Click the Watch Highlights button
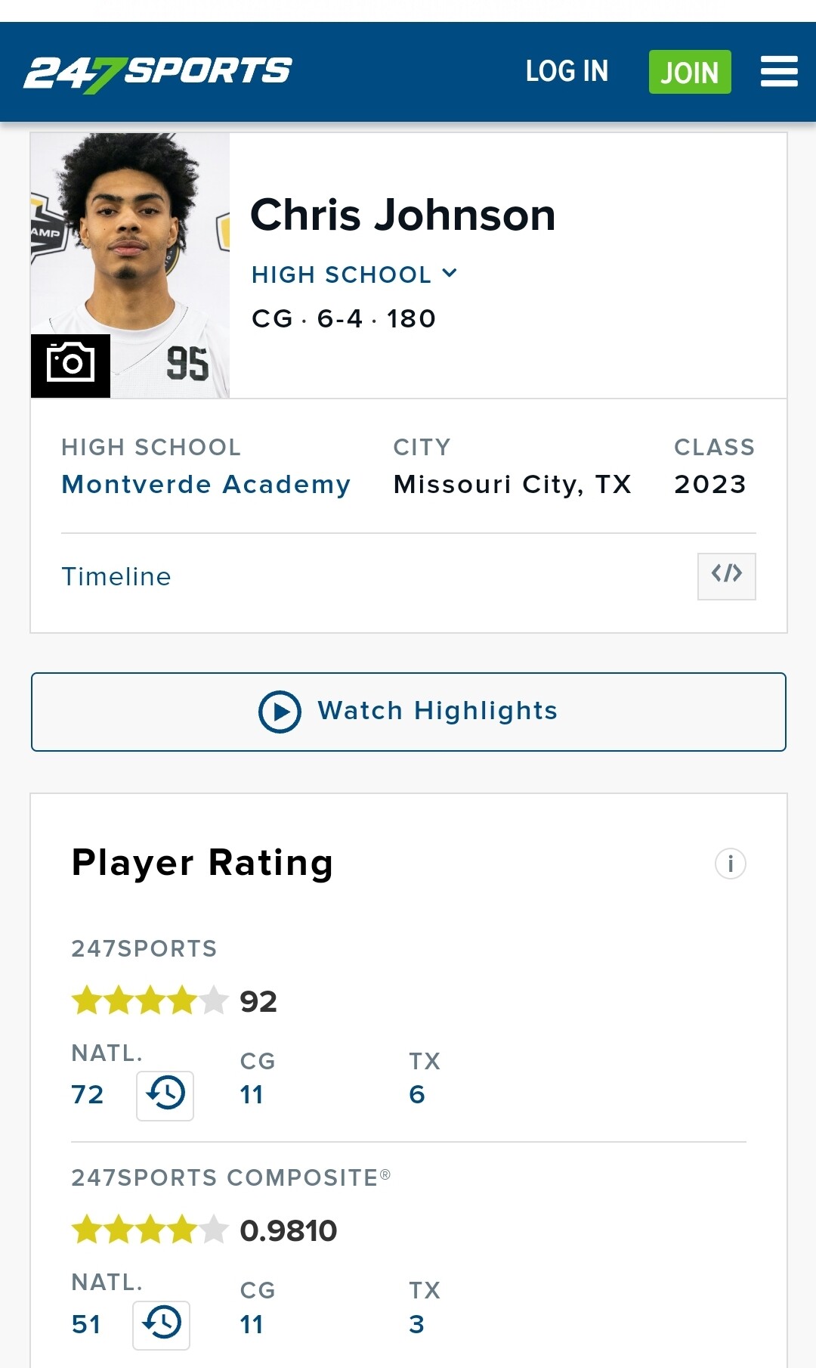 click(408, 712)
